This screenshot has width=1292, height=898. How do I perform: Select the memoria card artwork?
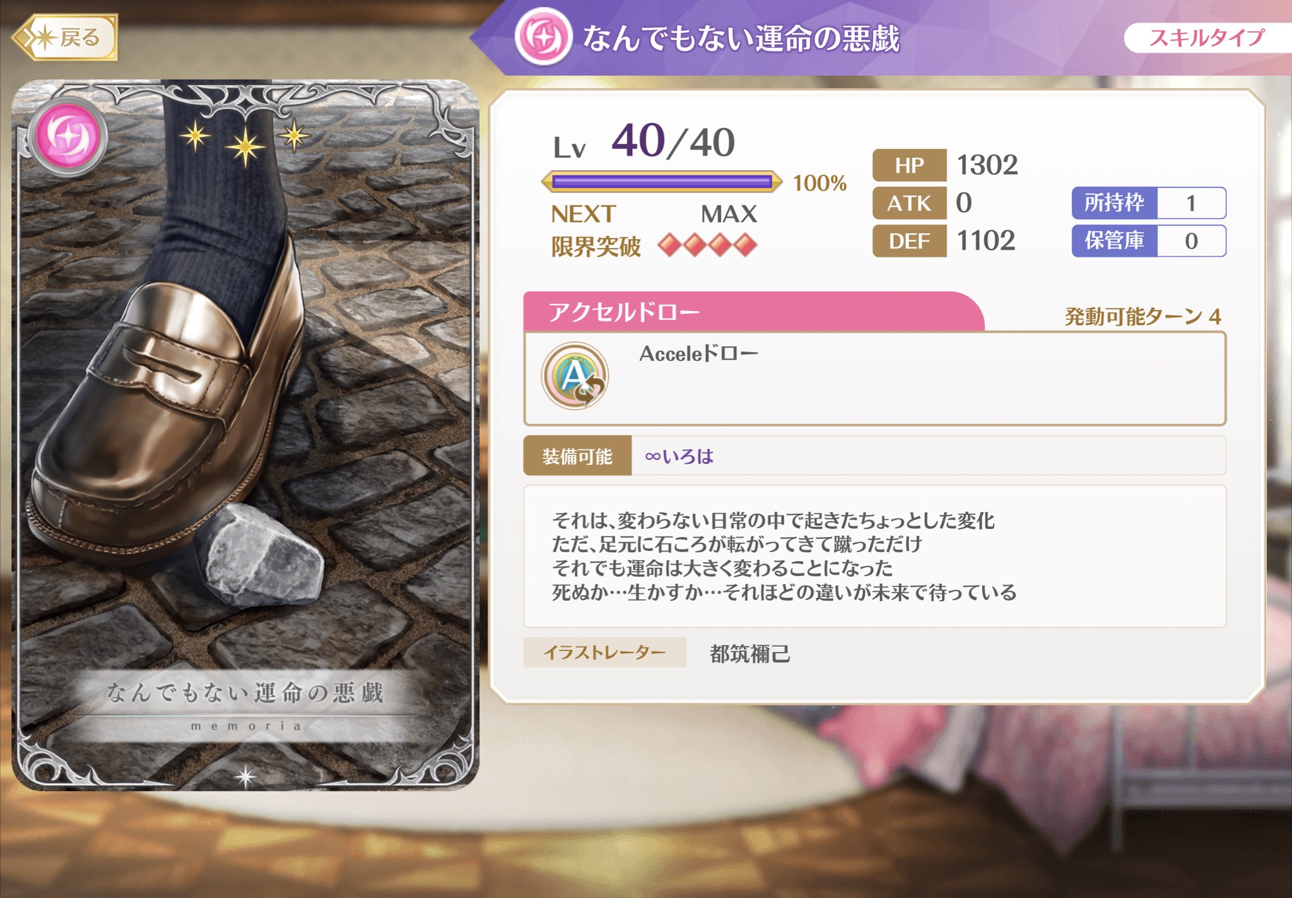tap(245, 435)
